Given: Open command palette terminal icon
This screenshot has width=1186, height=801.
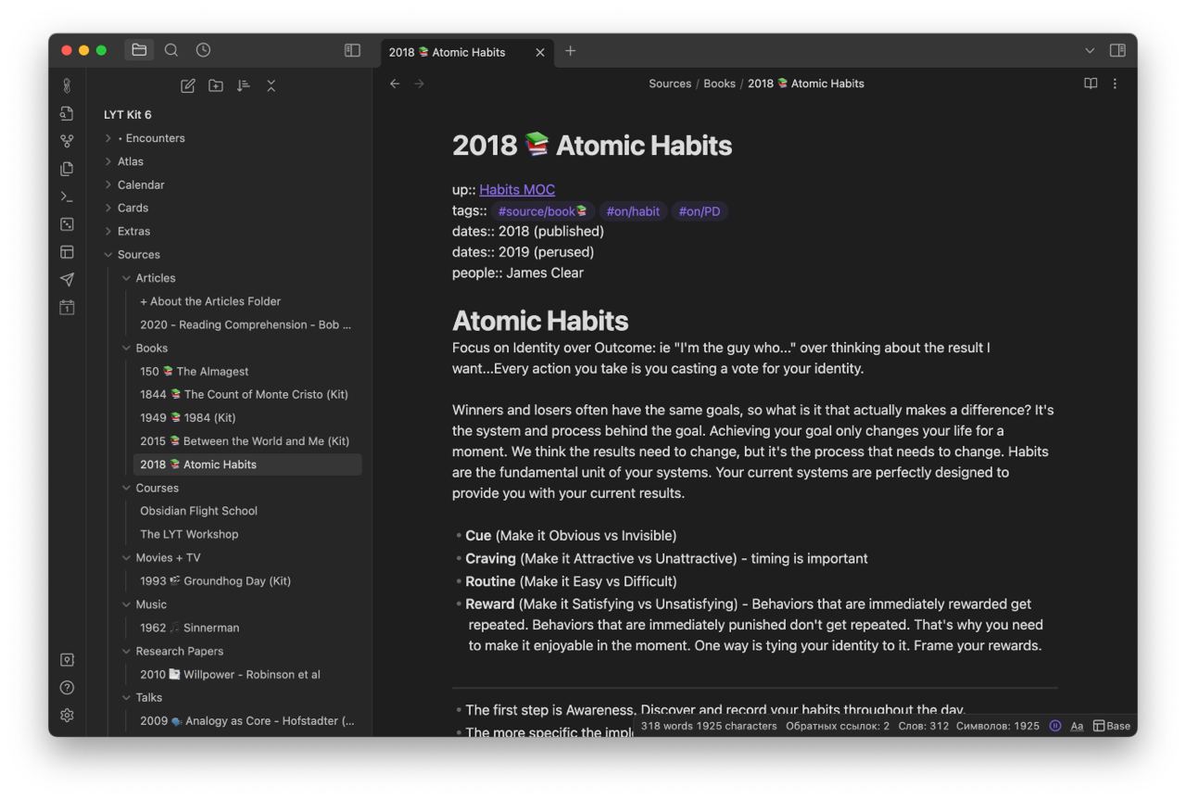Looking at the screenshot, I should point(67,197).
